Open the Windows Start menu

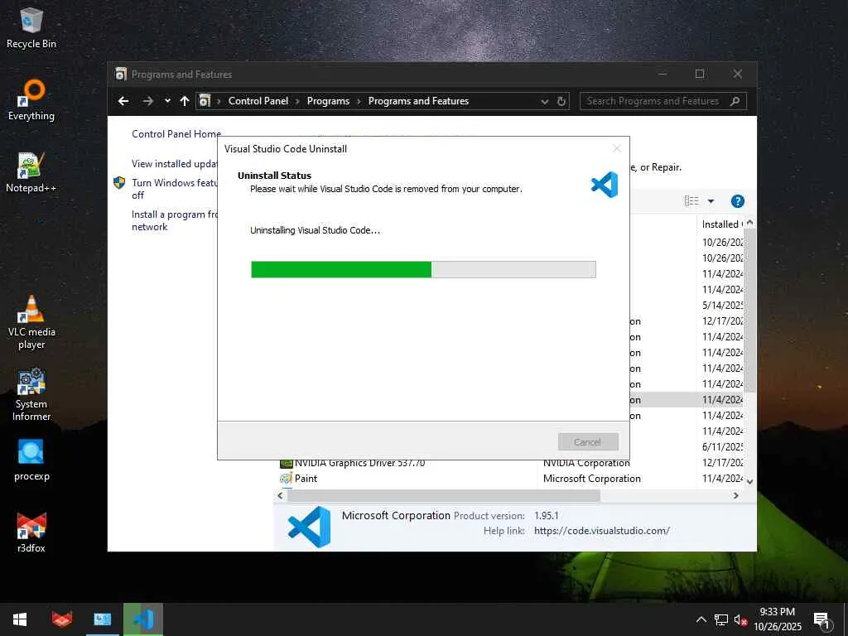20,619
